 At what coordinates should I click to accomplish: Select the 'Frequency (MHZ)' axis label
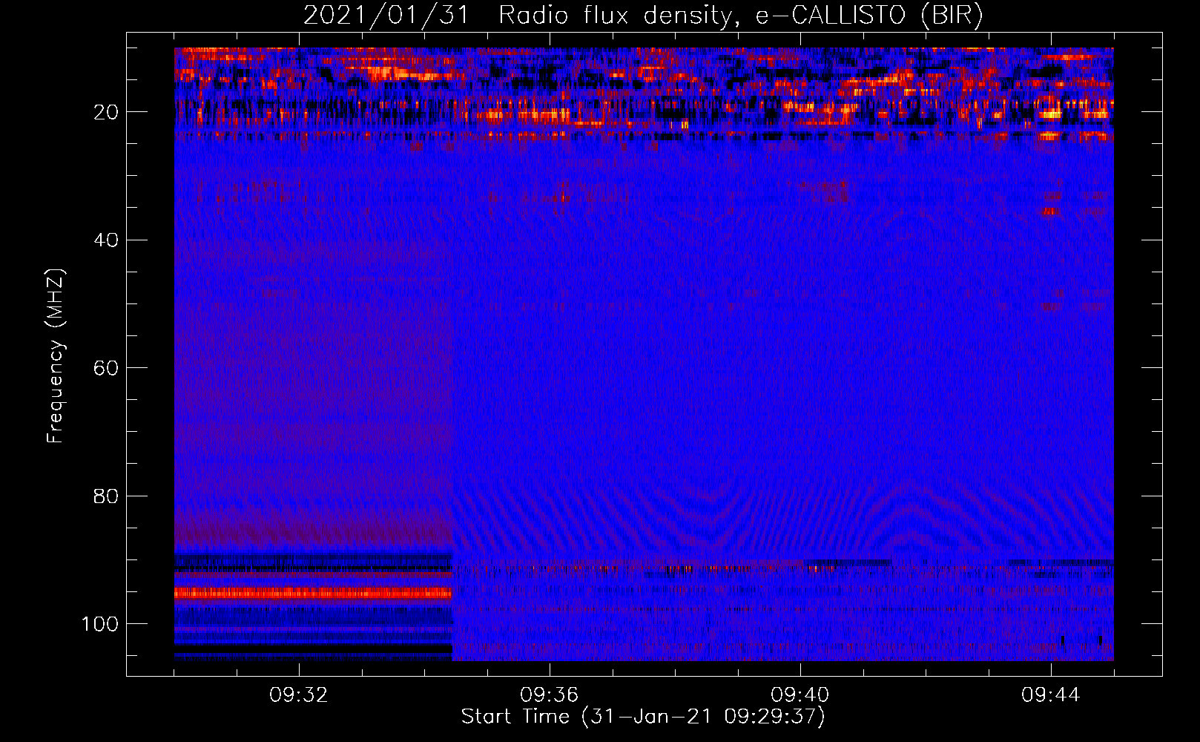(x=56, y=356)
